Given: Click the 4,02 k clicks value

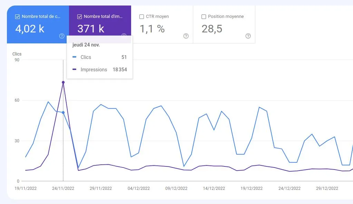Looking at the screenshot, I should pos(30,29).
